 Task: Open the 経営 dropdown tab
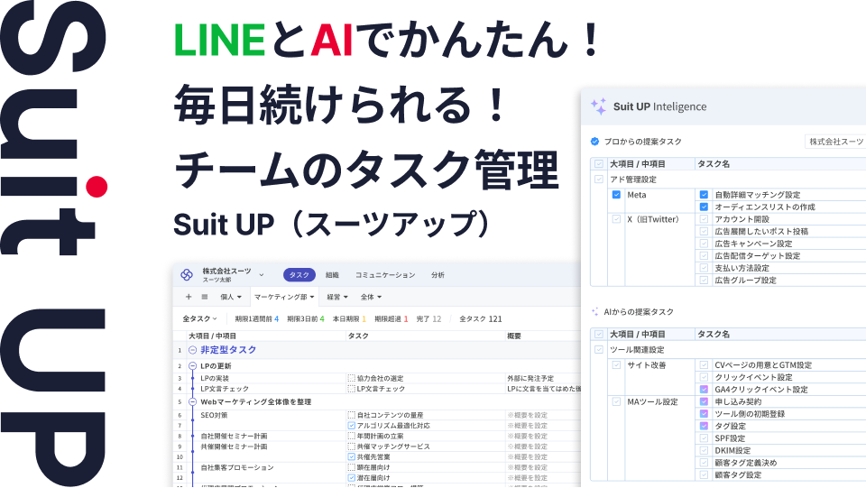(x=336, y=297)
